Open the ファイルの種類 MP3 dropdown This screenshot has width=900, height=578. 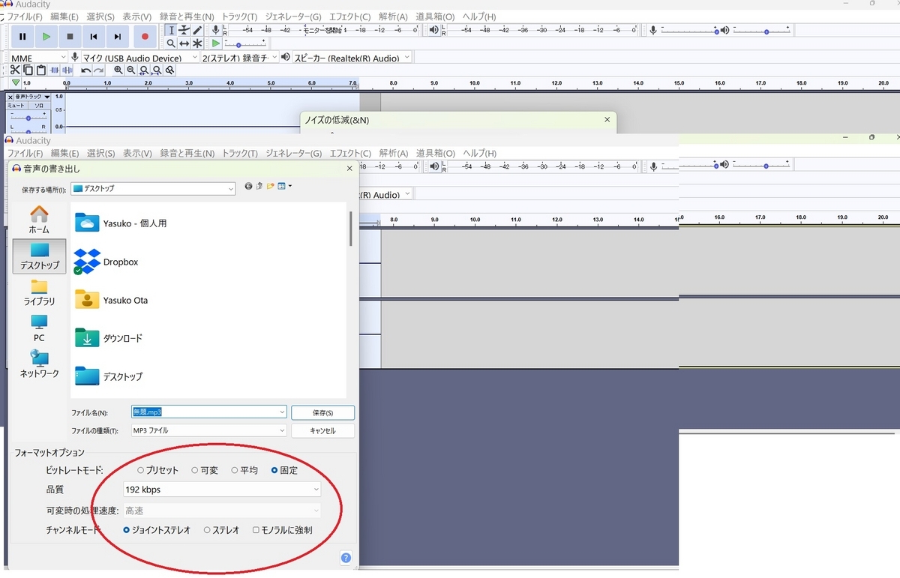[208, 431]
